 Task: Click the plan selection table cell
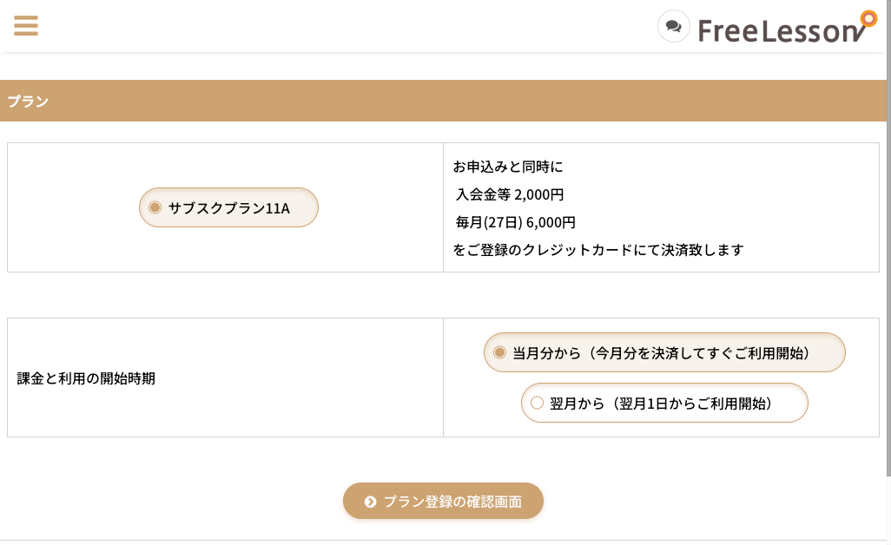(225, 207)
